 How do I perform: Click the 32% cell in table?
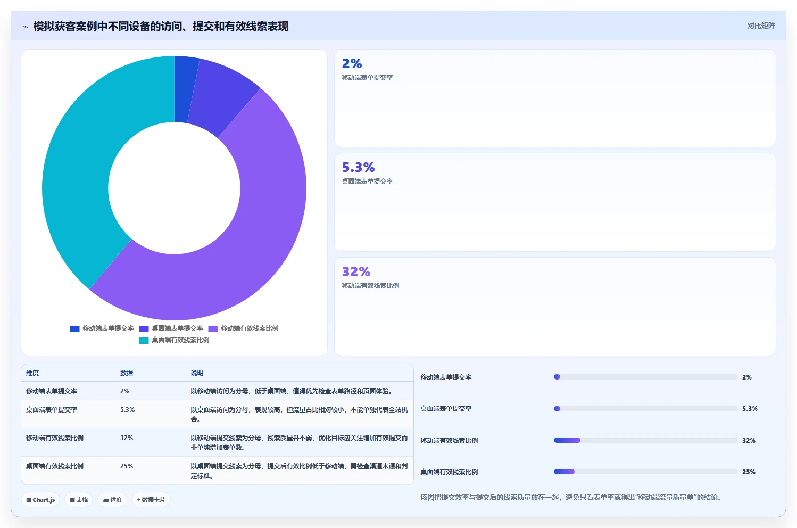pyautogui.click(x=127, y=438)
